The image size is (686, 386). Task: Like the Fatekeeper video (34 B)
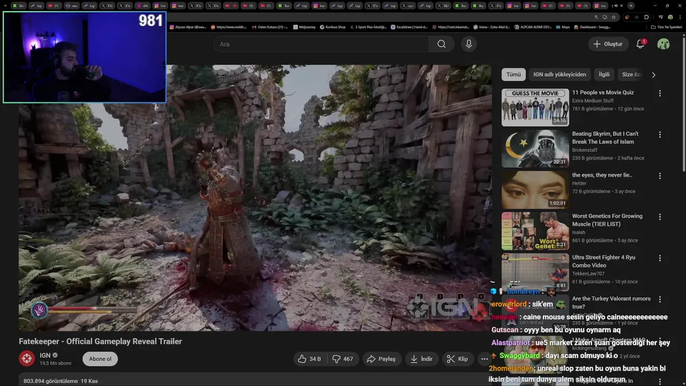(x=309, y=359)
